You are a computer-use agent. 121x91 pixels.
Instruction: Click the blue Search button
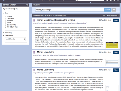coord(108,10)
